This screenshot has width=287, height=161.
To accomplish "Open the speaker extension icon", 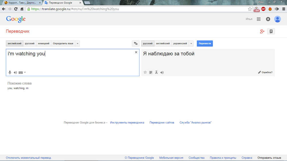I will 277,9.
